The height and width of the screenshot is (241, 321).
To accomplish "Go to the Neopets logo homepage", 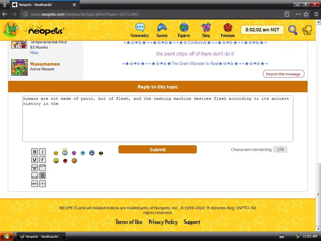I will 44,30.
